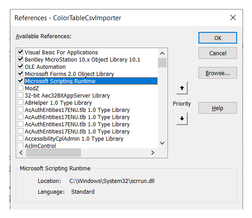Select Visual Basic For Applications row text
This screenshot has width=252, height=218.
click(61, 53)
